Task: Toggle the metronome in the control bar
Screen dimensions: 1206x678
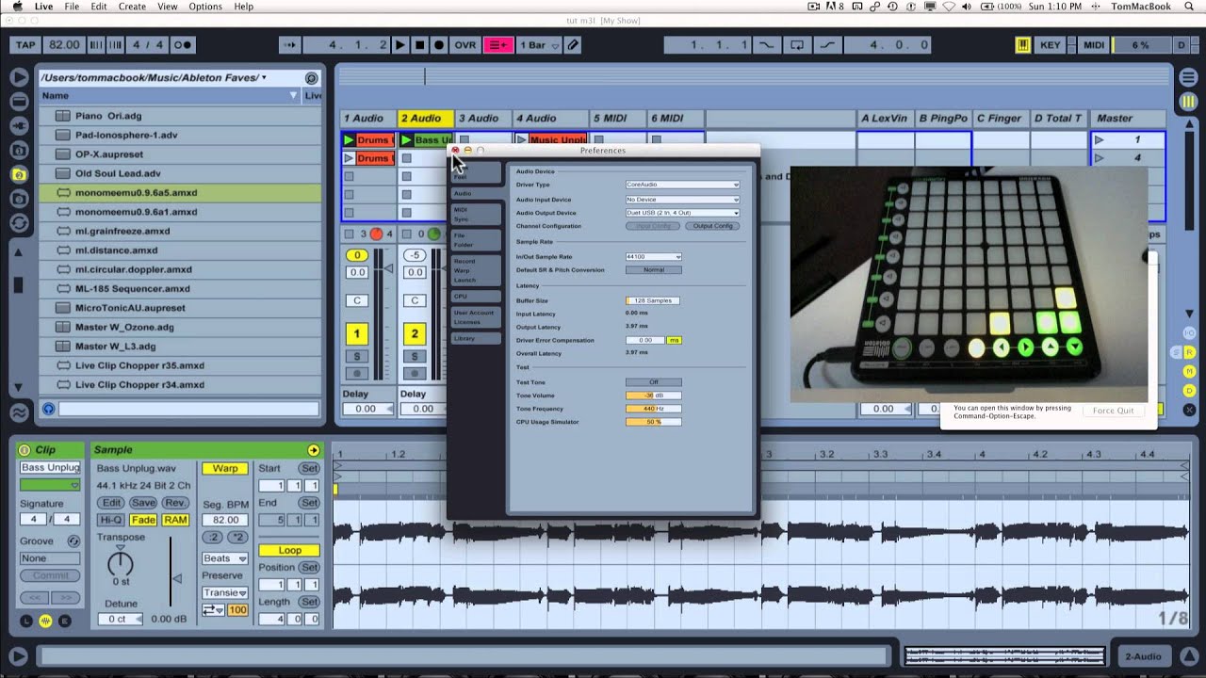Action: [183, 45]
